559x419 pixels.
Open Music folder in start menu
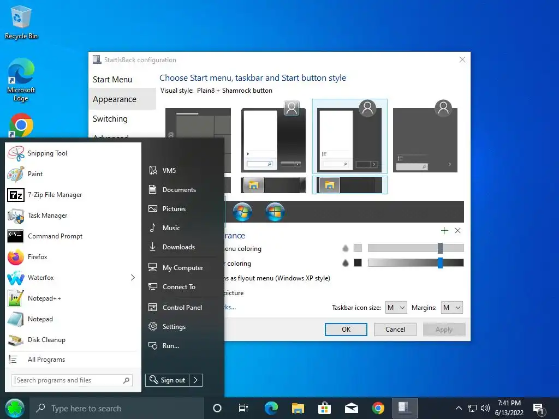[182, 228]
